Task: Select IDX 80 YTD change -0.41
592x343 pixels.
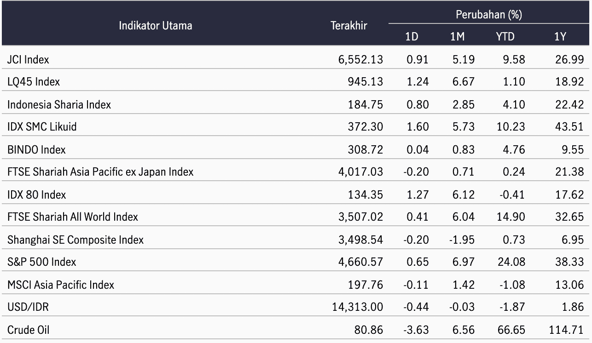Action: (x=513, y=194)
